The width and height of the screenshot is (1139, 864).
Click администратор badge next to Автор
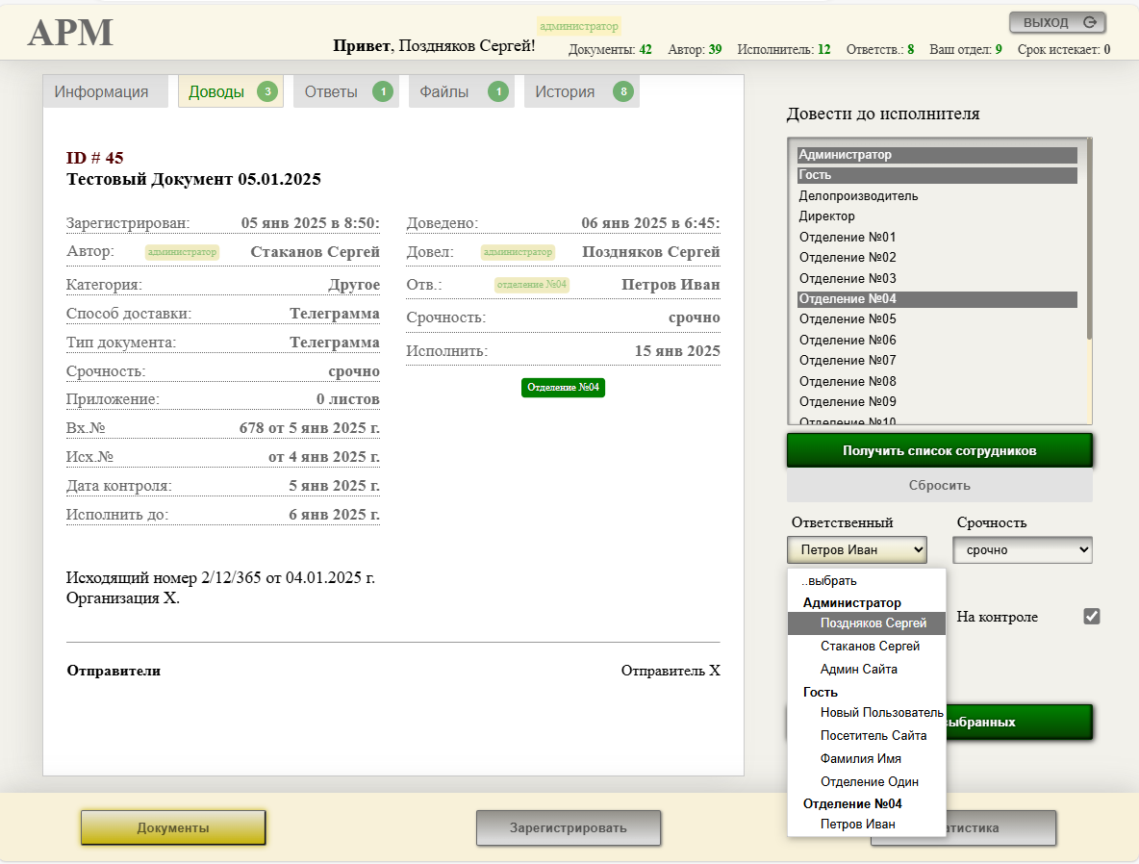[183, 252]
